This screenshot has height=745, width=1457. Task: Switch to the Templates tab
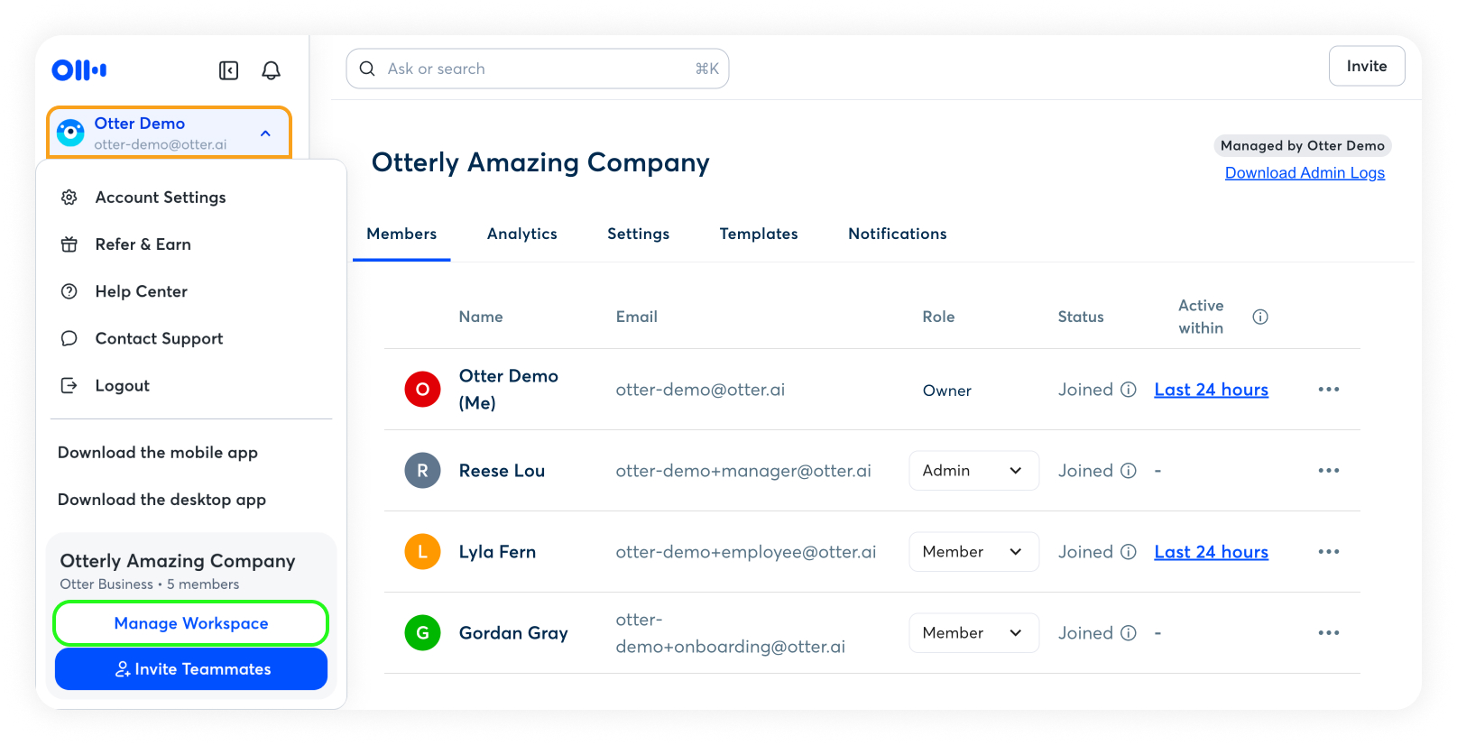[x=758, y=234]
